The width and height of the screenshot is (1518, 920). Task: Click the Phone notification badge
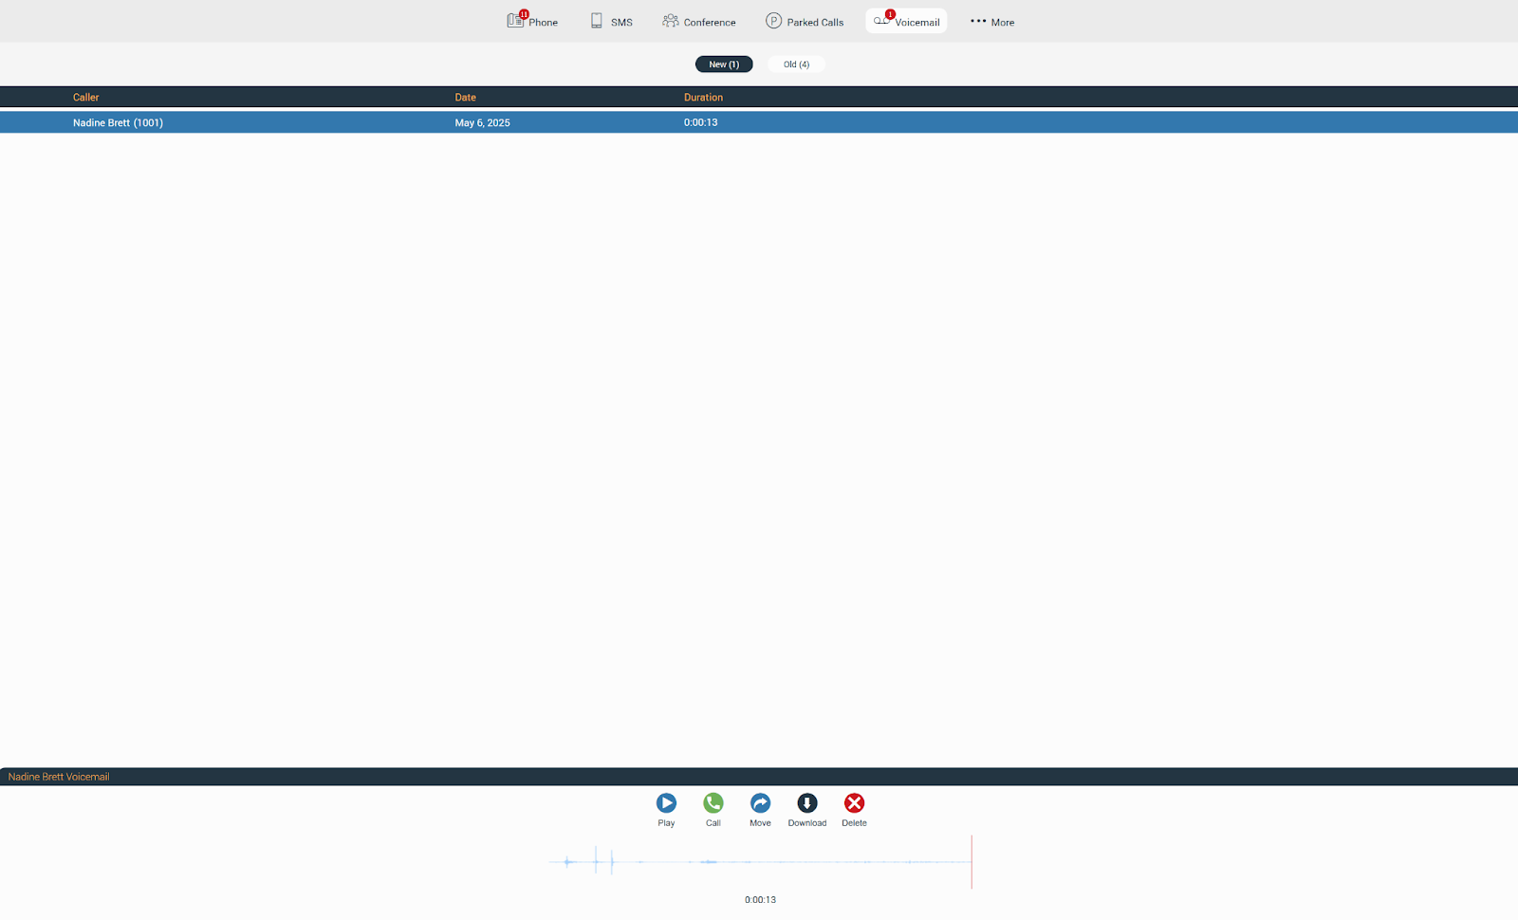pos(524,13)
